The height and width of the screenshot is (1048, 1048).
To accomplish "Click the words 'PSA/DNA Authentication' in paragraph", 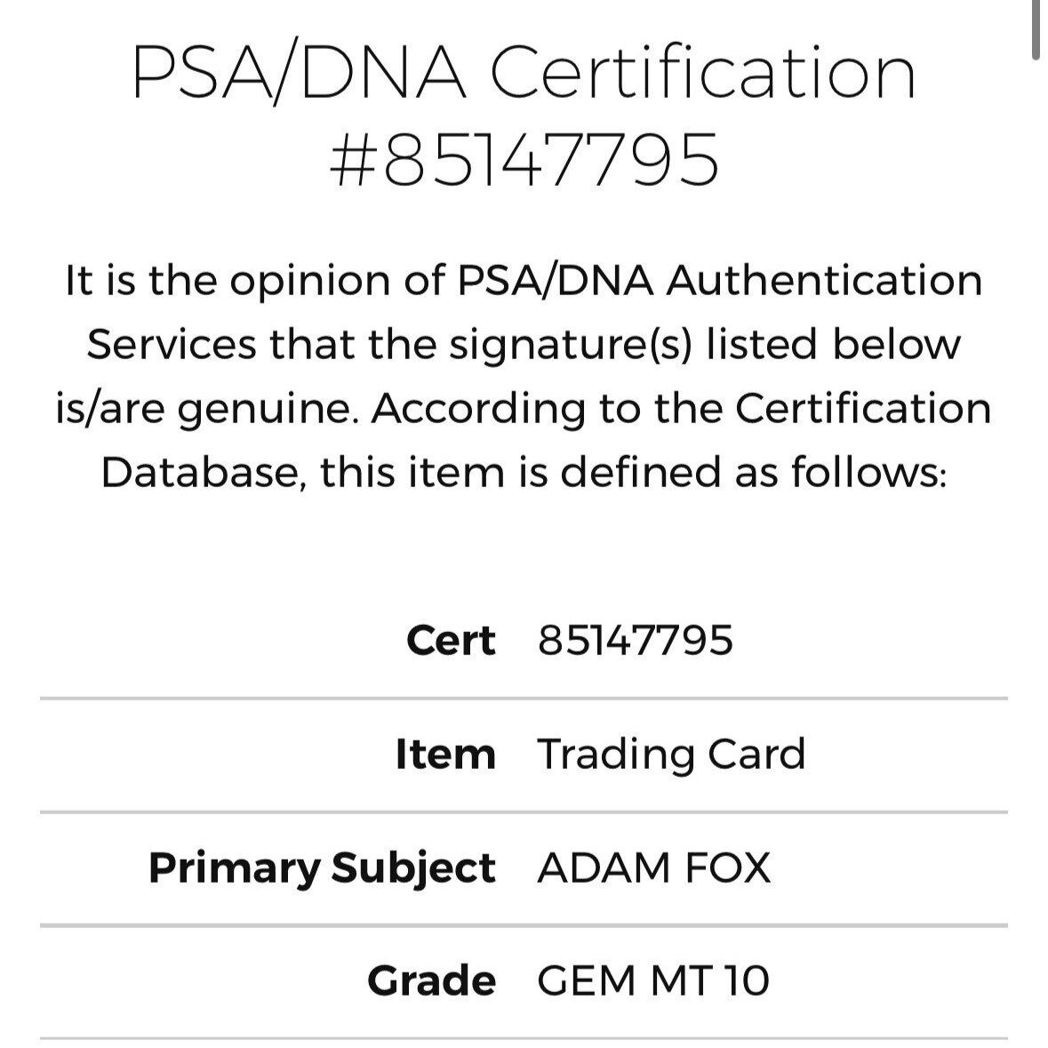I will tap(721, 280).
